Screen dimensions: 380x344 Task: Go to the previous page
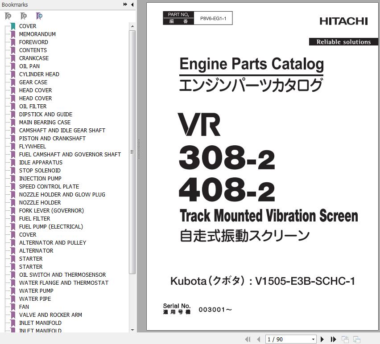click(x=259, y=339)
